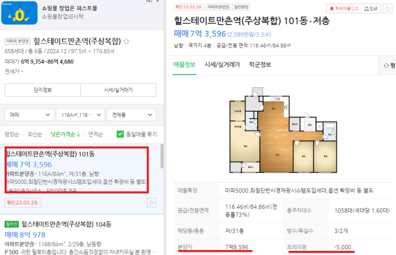396x255 pixels.
Task: Open the 퍼스트몰 ad thumbnail
Action: click(19, 13)
